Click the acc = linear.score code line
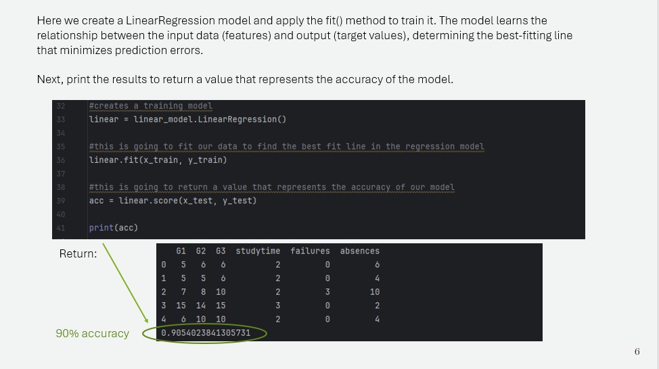659x369 pixels. [173, 201]
